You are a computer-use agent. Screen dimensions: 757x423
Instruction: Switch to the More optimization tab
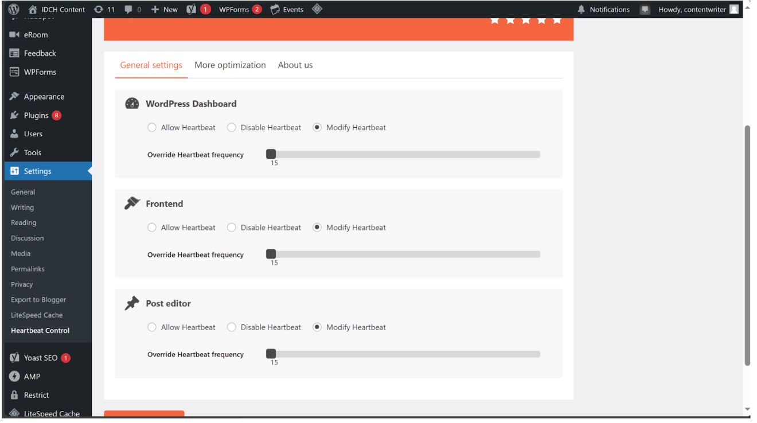click(x=230, y=65)
